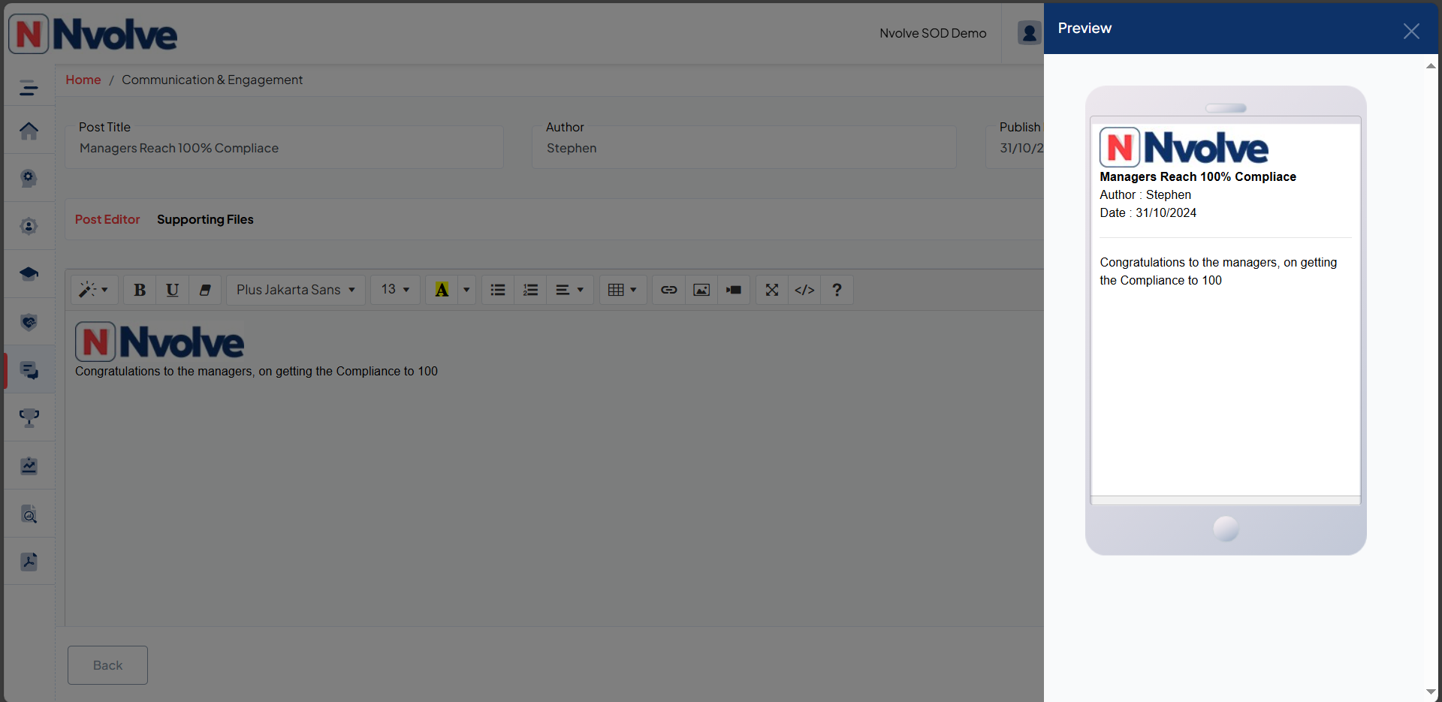Screen dimensions: 1442x702
Task: Click the Publish date field
Action: coord(1015,148)
